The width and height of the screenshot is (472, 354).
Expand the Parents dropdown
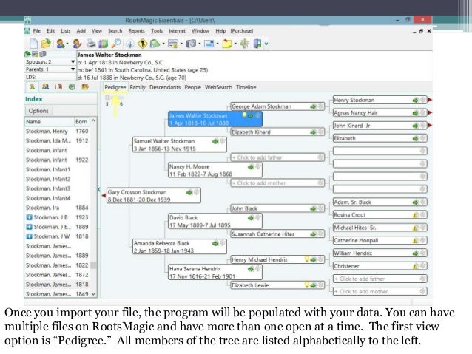pos(73,69)
